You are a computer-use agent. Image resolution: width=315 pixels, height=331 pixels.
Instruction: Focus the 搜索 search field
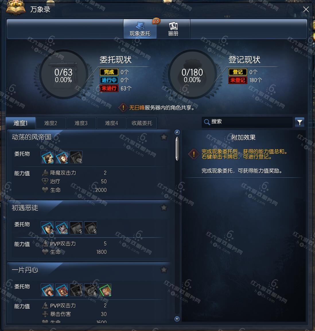pyautogui.click(x=247, y=122)
